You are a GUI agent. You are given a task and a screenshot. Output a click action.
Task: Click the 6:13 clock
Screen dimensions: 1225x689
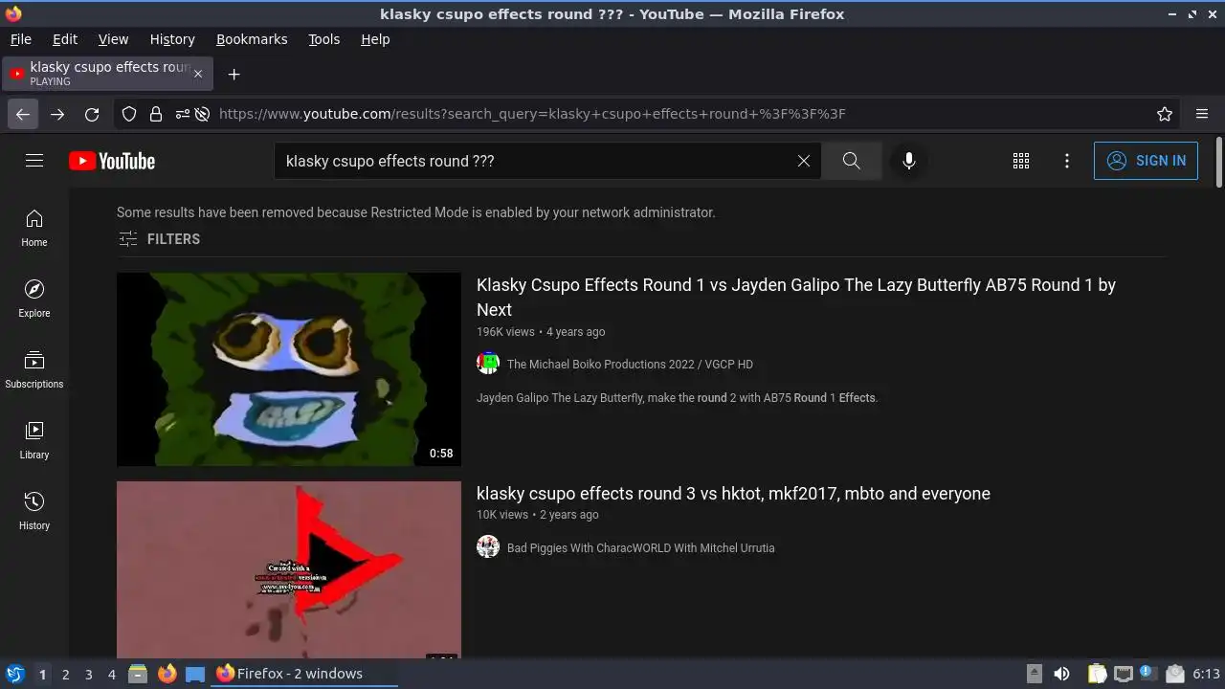pyautogui.click(x=1206, y=674)
